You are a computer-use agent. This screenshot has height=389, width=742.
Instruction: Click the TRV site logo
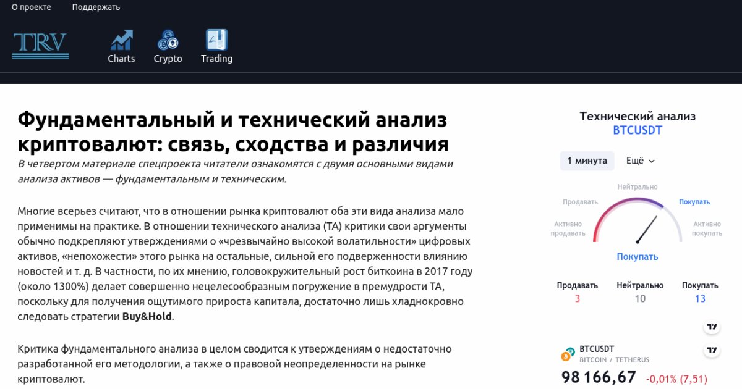[40, 45]
